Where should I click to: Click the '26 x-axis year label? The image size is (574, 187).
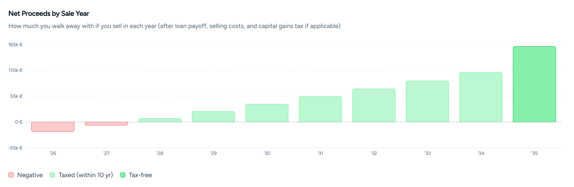click(53, 153)
